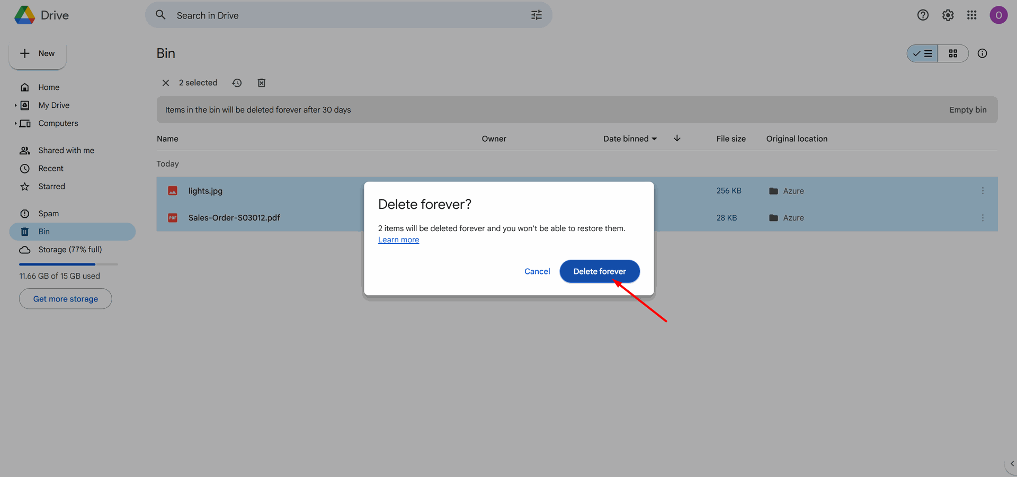This screenshot has width=1017, height=477.
Task: Clear the 2 selected items
Action: [166, 83]
